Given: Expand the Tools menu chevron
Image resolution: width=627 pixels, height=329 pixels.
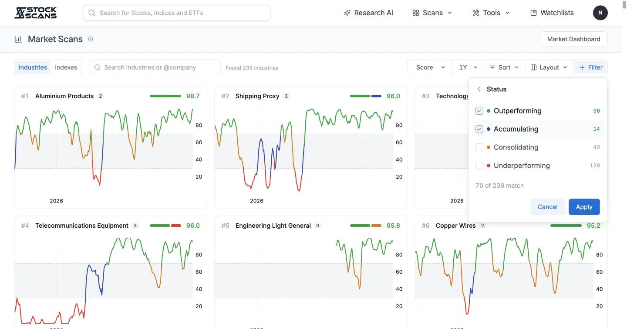Looking at the screenshot, I should [x=507, y=13].
